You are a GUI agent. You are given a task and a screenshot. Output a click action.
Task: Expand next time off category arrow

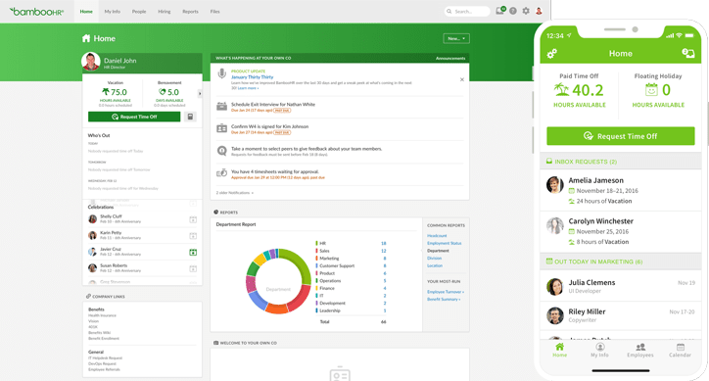coord(200,94)
